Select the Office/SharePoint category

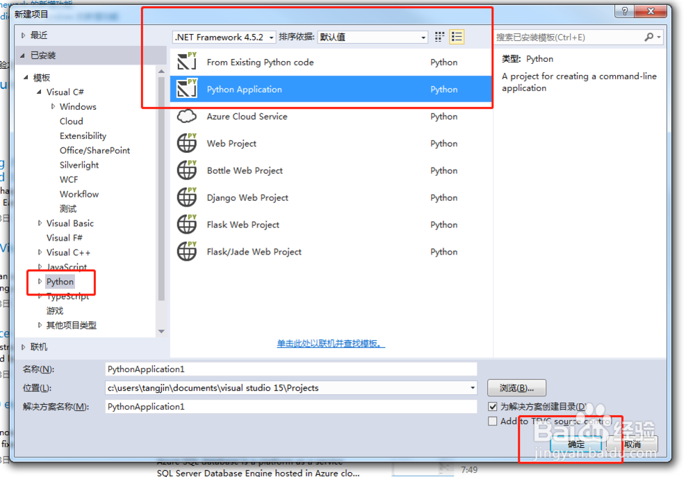pyautogui.click(x=95, y=150)
